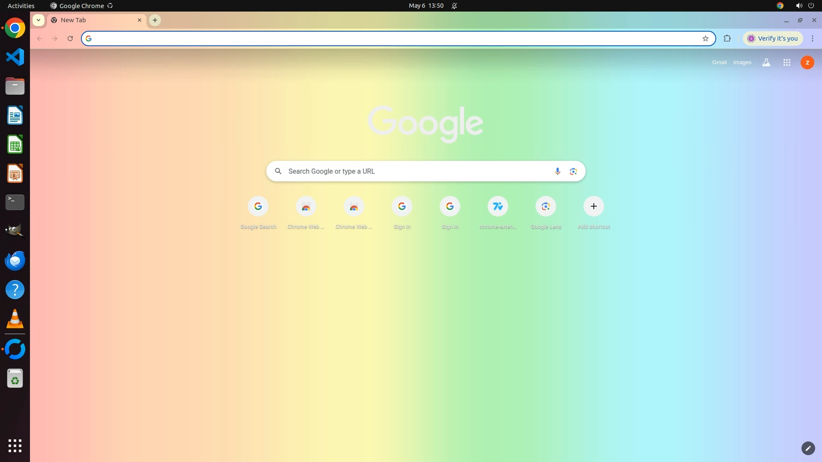Open the Activities overview
The width and height of the screenshot is (822, 462).
pos(21,6)
